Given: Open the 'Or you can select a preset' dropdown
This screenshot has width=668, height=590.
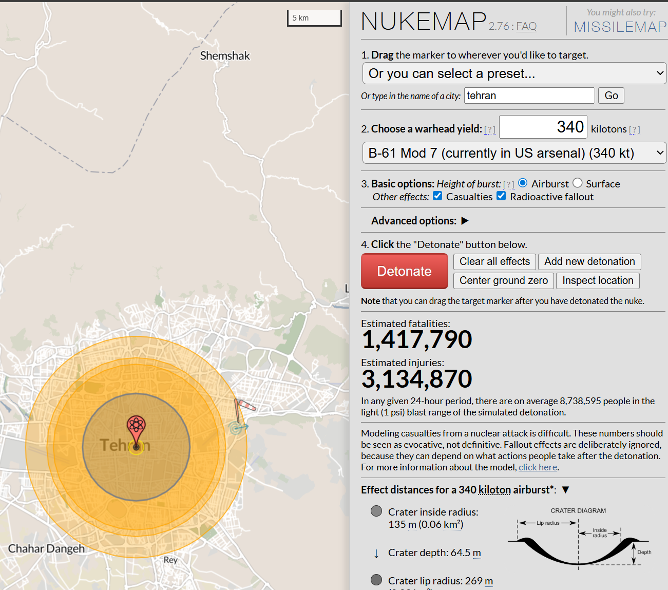Looking at the screenshot, I should click(514, 73).
